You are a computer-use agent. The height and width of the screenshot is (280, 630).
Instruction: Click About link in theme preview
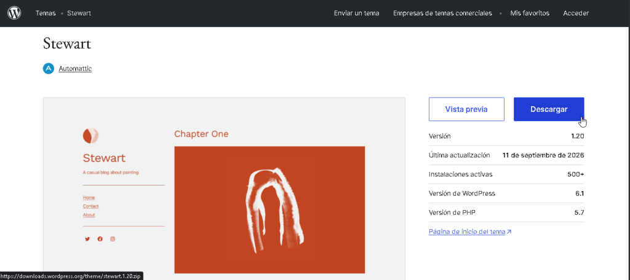point(89,215)
